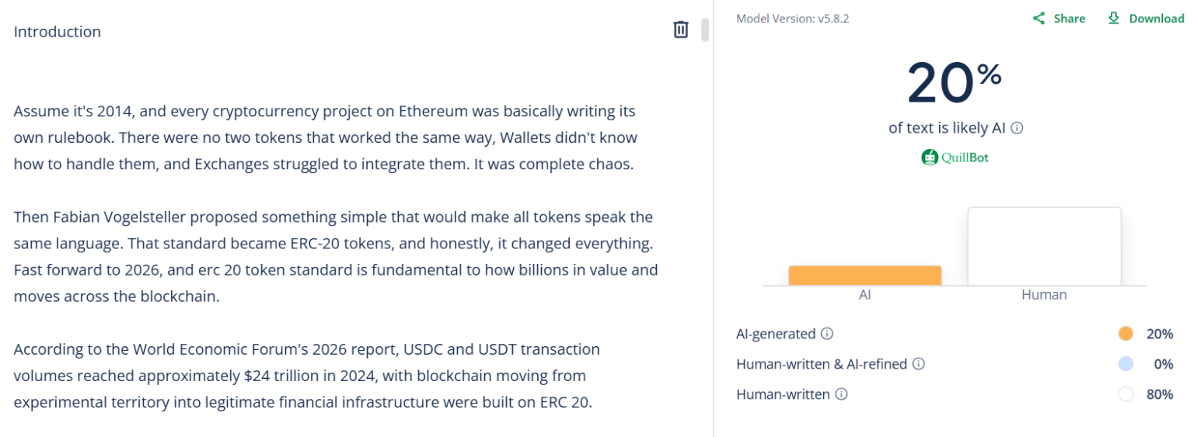Viewport: 1194px width, 437px height.
Task: Click the Model Version v5.8.2 label
Action: 792,19
